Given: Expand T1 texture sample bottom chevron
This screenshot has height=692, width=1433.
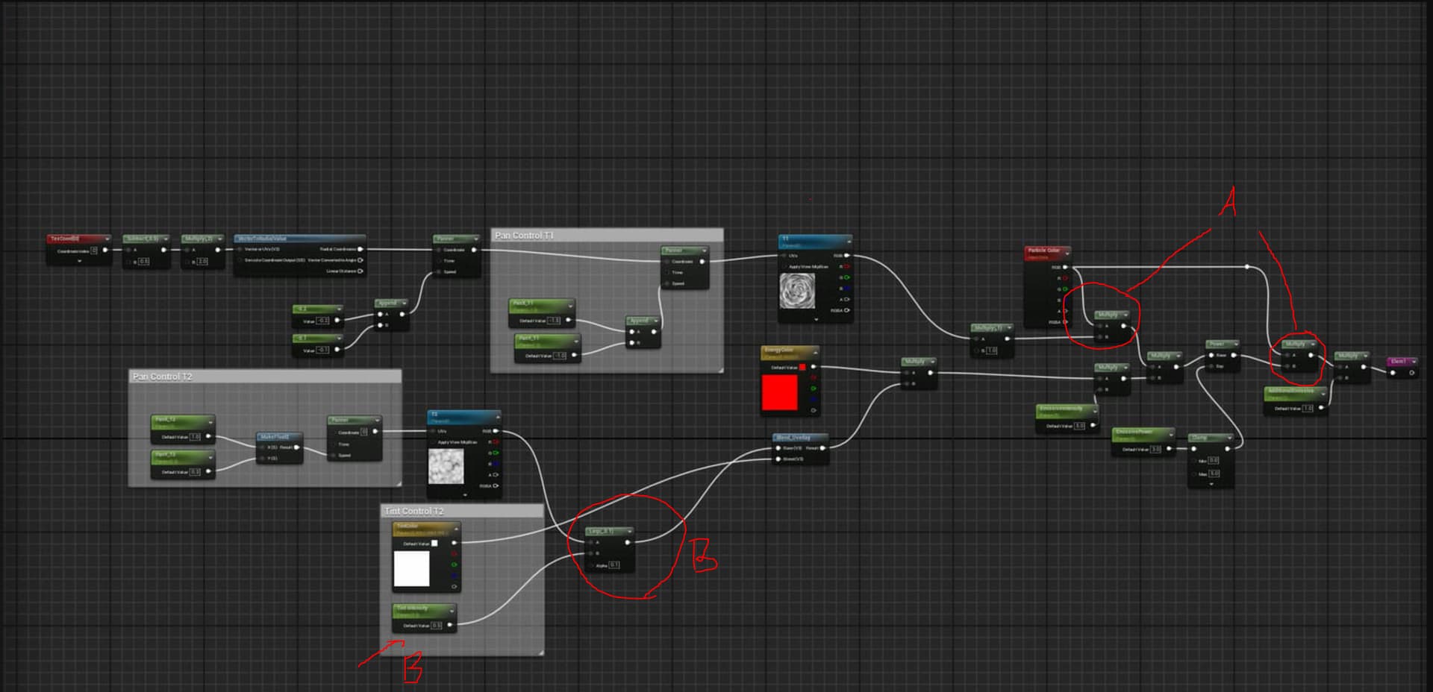Looking at the screenshot, I should pyautogui.click(x=816, y=319).
